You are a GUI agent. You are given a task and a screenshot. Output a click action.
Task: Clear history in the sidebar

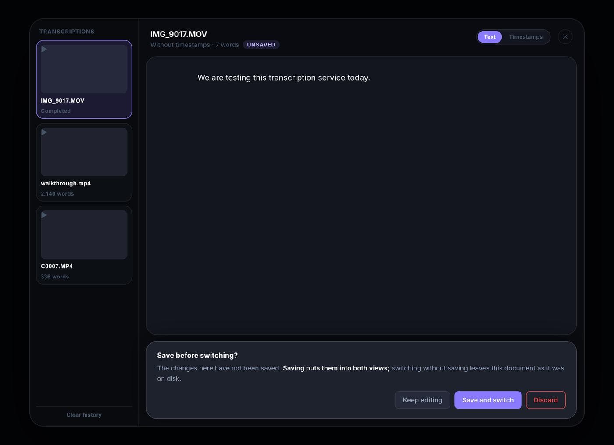click(x=84, y=415)
